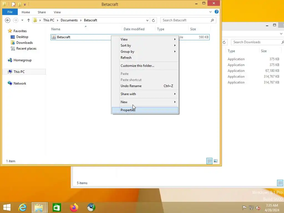
Task: Open the New context submenu
Action: click(145, 102)
